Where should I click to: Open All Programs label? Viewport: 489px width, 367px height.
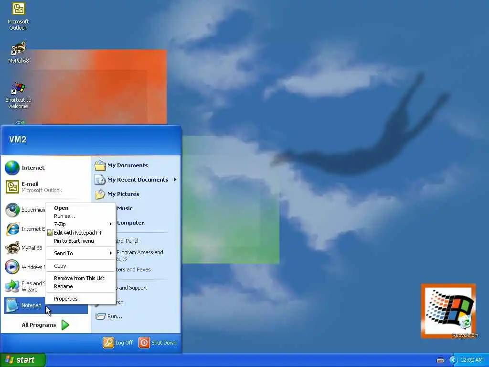click(39, 325)
